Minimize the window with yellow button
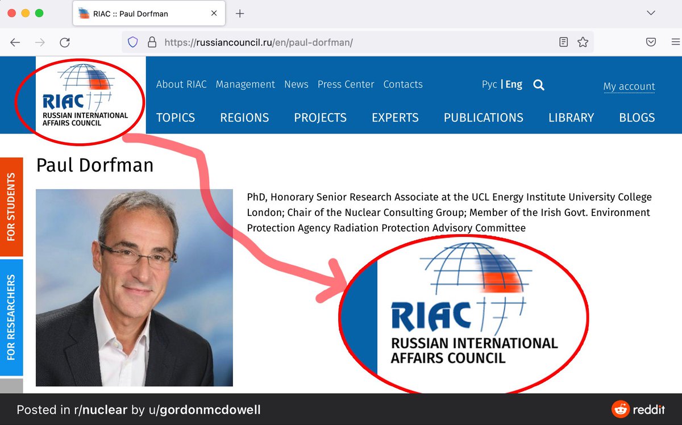 [26, 13]
